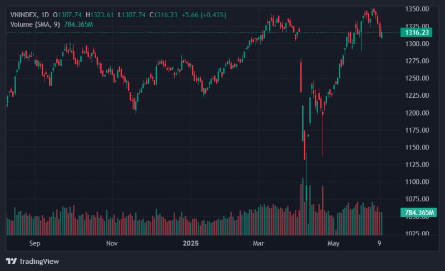
Task: Select the 1100.00 price scale tick
Action: click(x=417, y=182)
